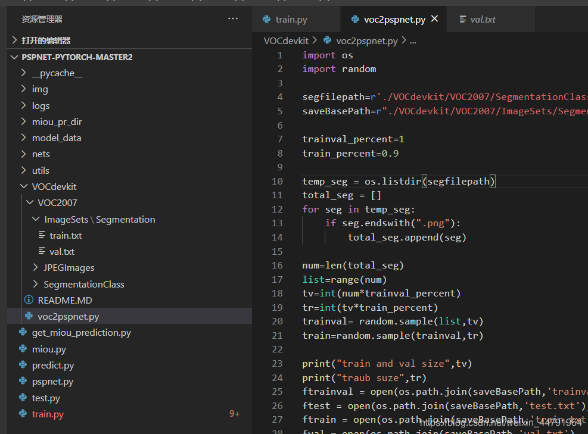
Task: Click Python icon on voc2pspnet.py tab
Action: coord(354,19)
